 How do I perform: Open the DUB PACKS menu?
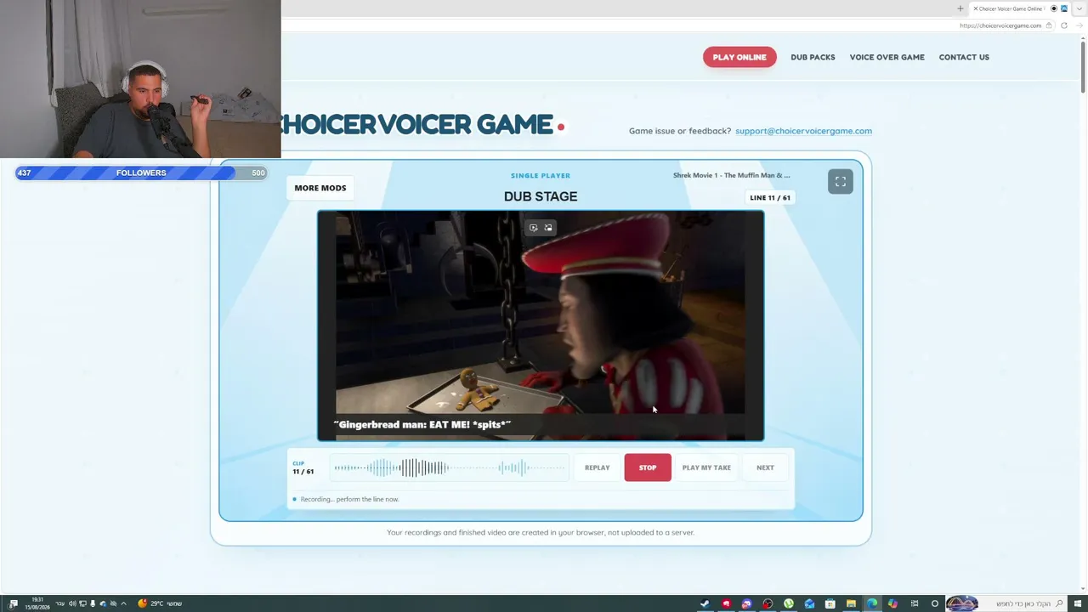click(x=813, y=57)
